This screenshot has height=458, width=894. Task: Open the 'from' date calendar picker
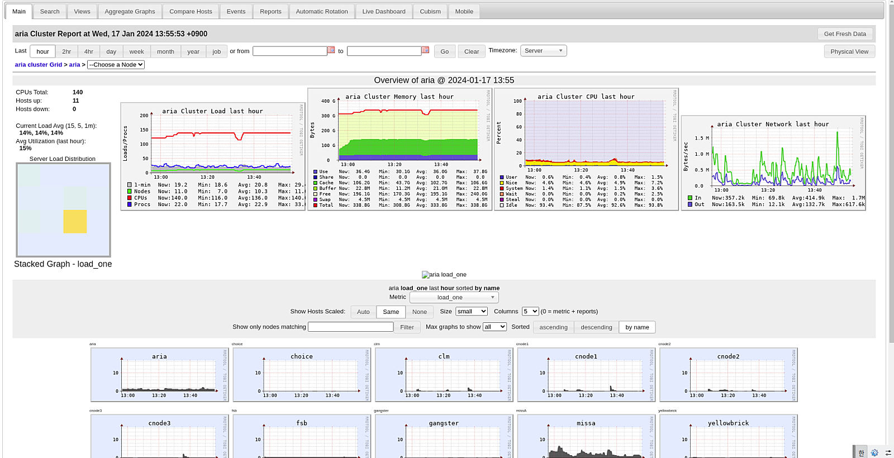tap(331, 50)
